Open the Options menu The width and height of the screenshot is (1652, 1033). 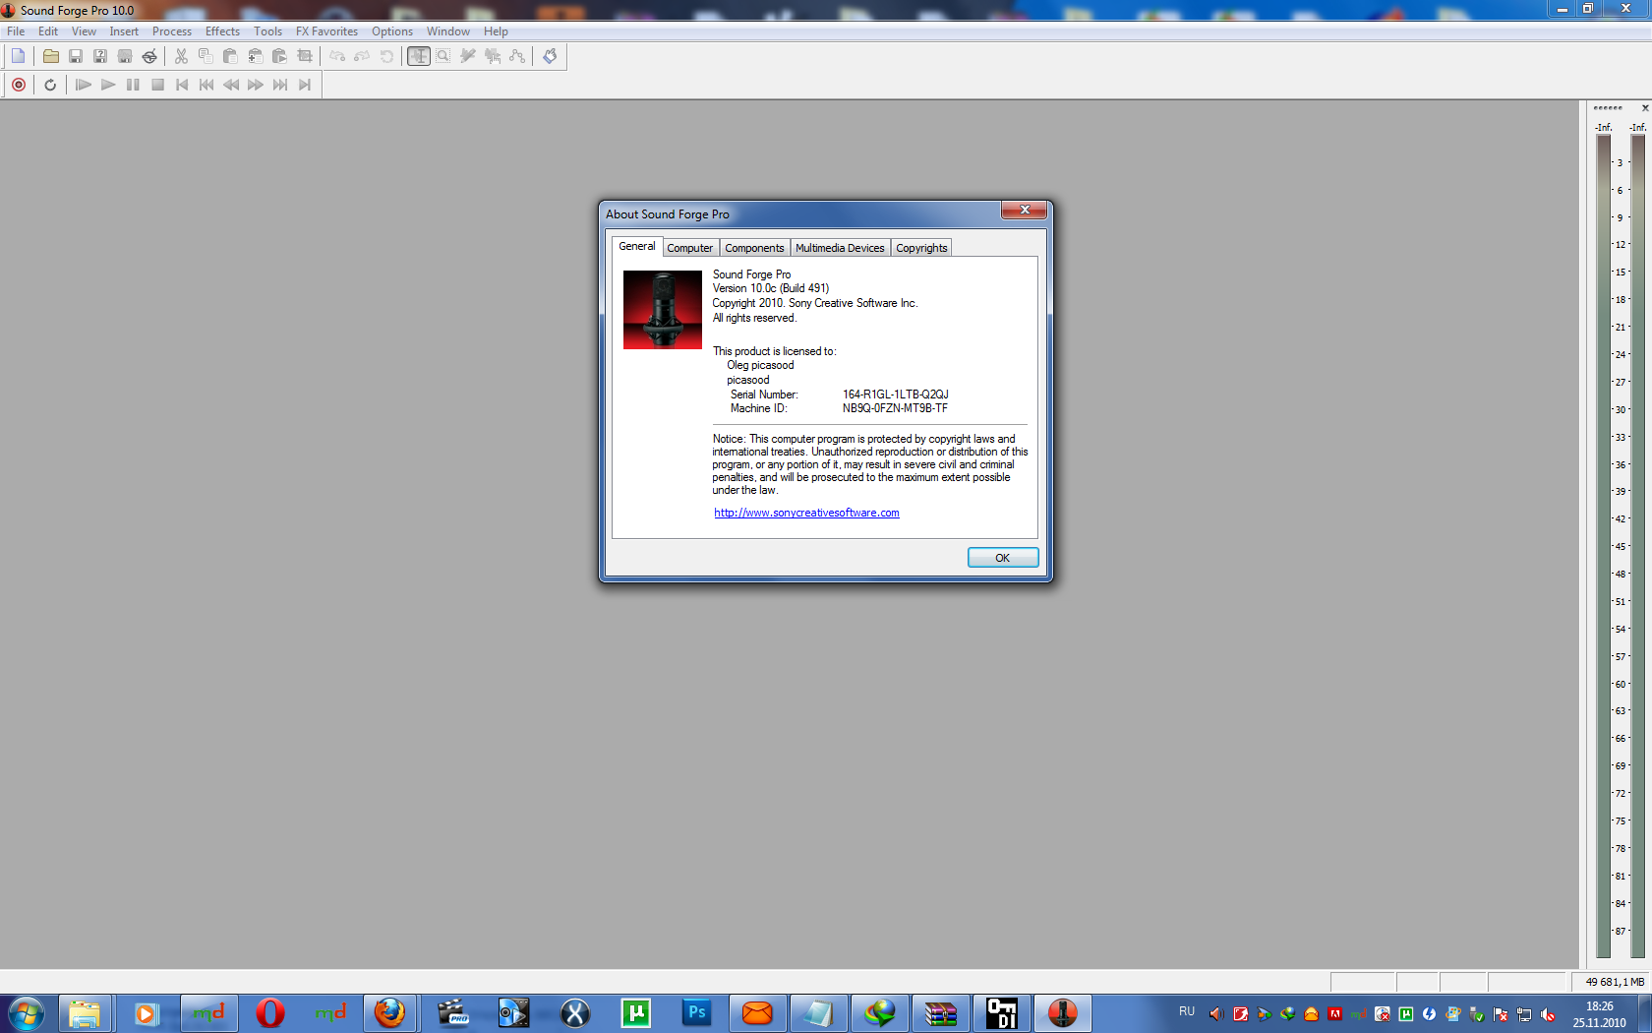pos(392,31)
